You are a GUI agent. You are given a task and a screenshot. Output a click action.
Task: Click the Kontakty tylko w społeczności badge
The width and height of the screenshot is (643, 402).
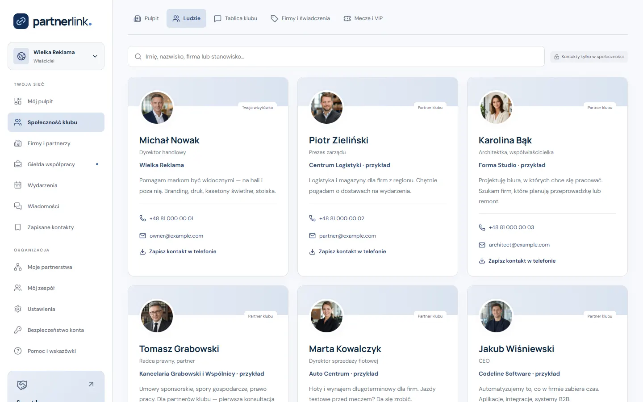pyautogui.click(x=589, y=57)
